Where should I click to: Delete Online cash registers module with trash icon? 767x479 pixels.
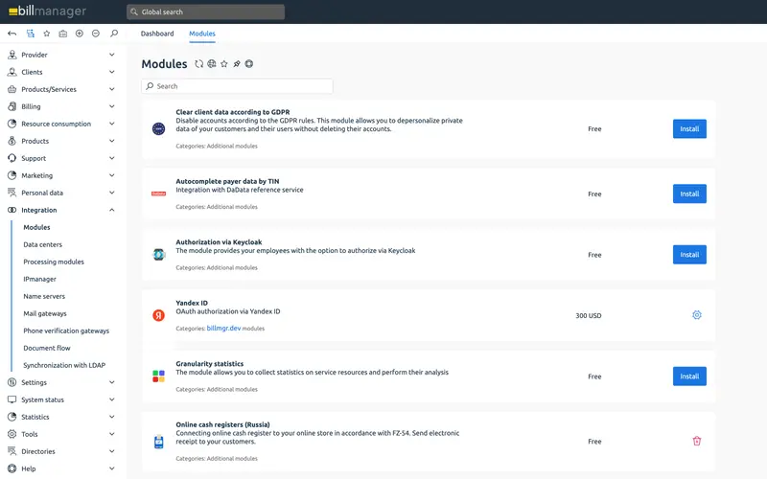[x=697, y=441]
